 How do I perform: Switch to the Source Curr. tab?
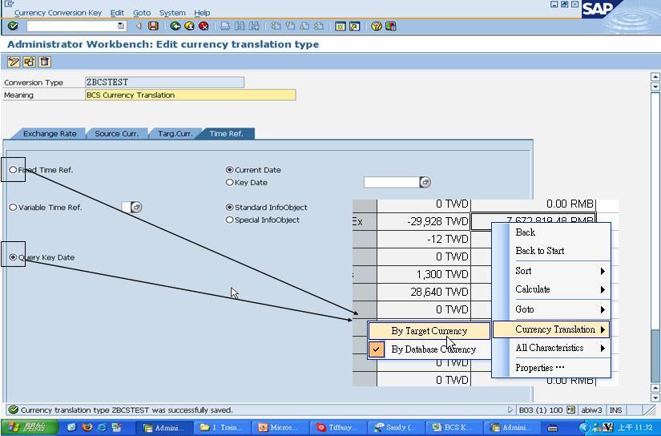(x=117, y=134)
